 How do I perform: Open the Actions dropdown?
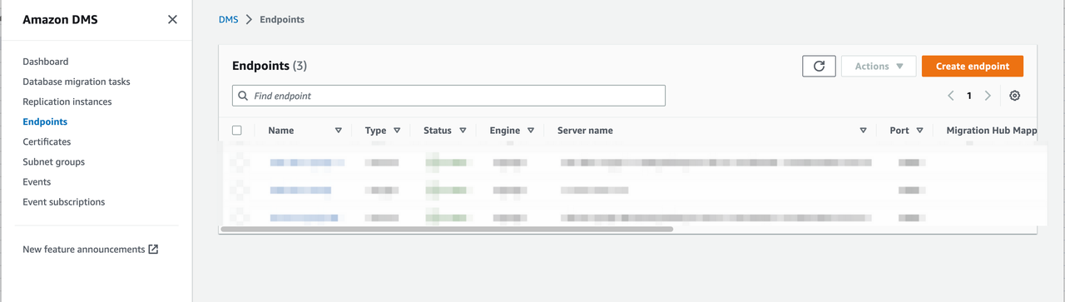[x=879, y=66]
